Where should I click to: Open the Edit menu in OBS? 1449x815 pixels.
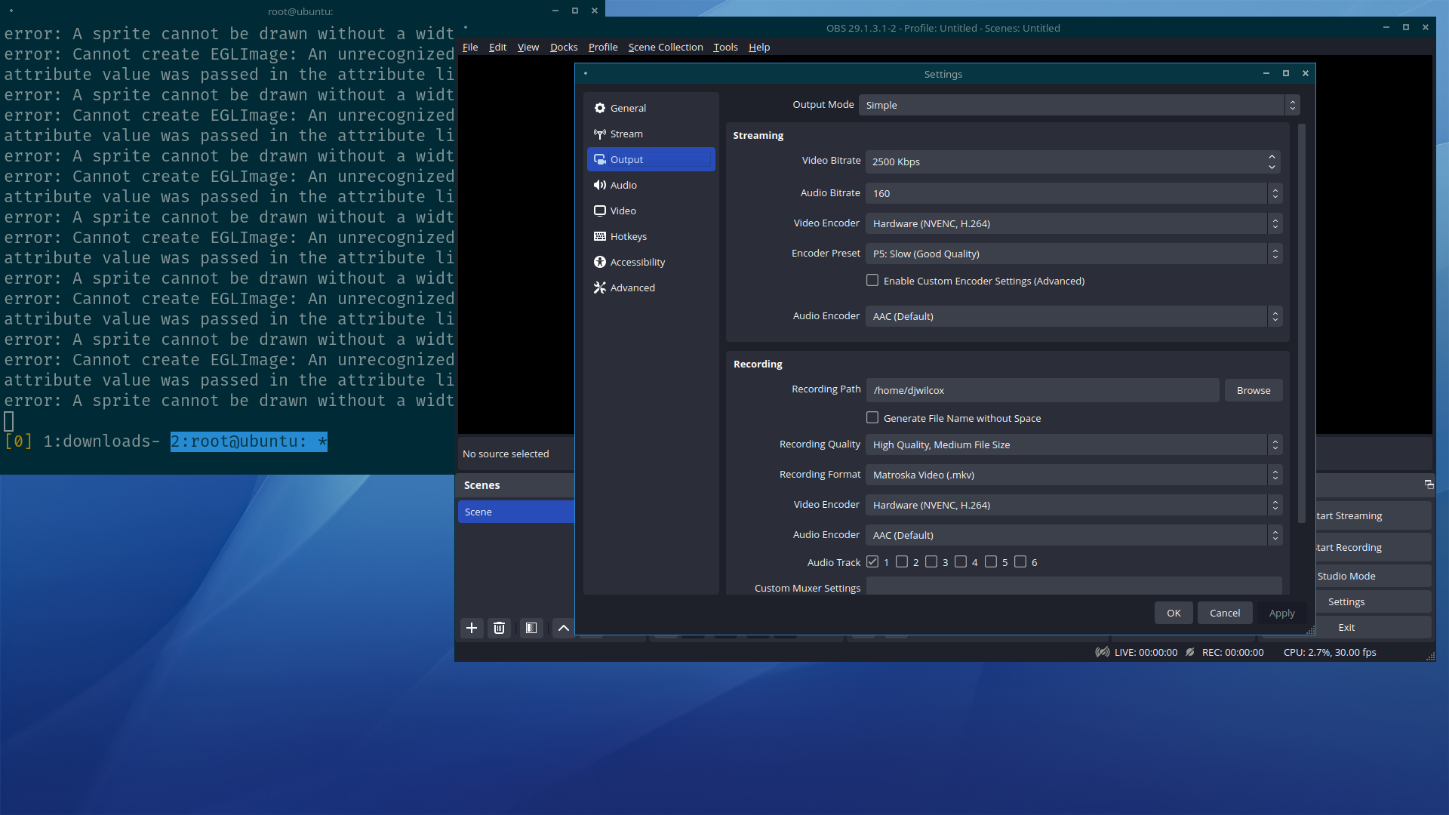click(497, 47)
